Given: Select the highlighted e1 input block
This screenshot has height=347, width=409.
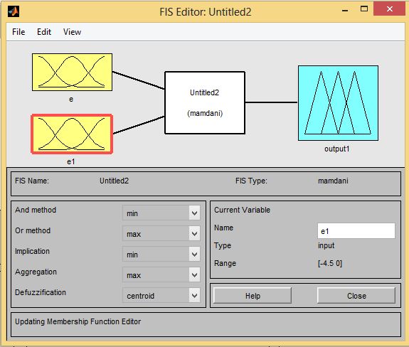Looking at the screenshot, I should coord(72,134).
